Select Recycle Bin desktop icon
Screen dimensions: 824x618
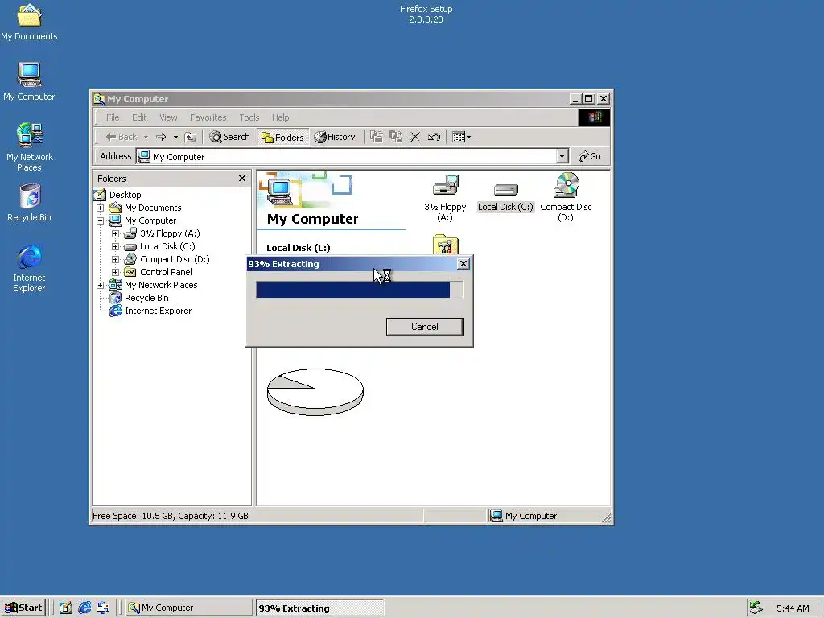tap(29, 203)
